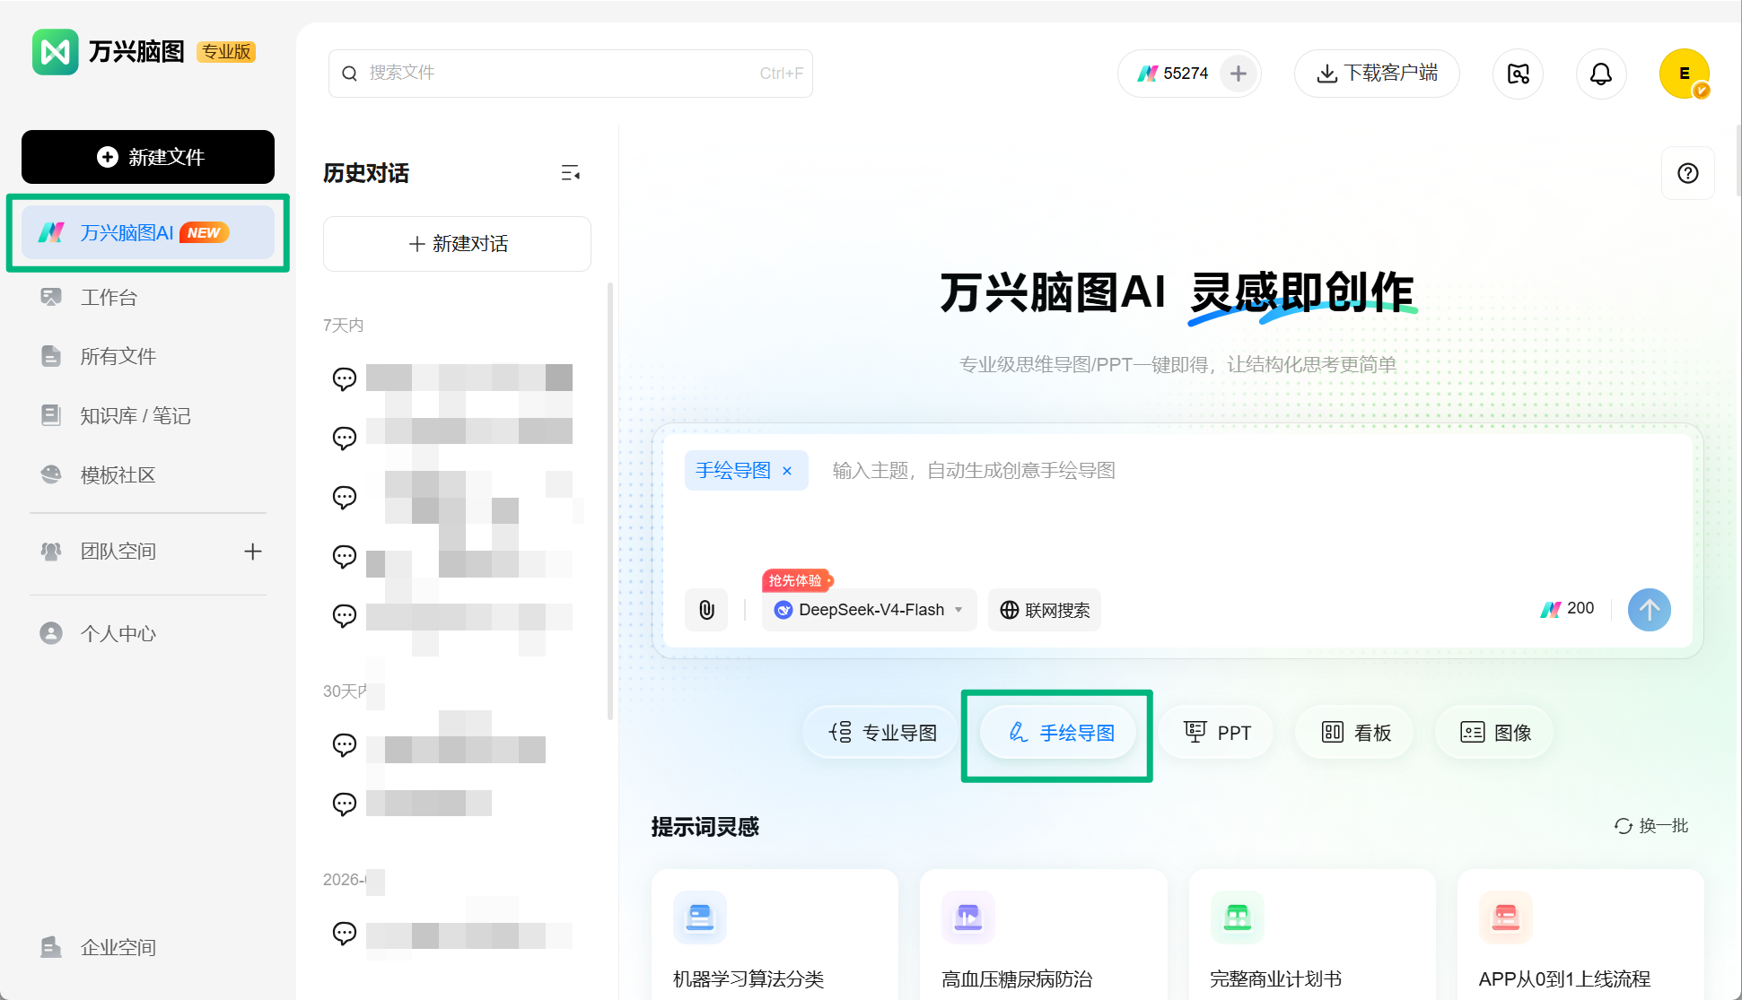Screen dimensions: 1742x1000
Task: Remove the 手绘导图 tag from prompt
Action: click(x=787, y=471)
